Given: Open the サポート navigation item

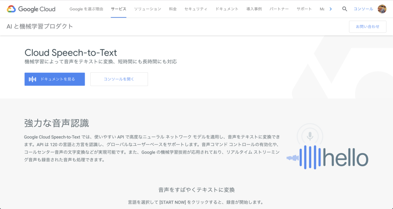Looking at the screenshot, I should [304, 9].
